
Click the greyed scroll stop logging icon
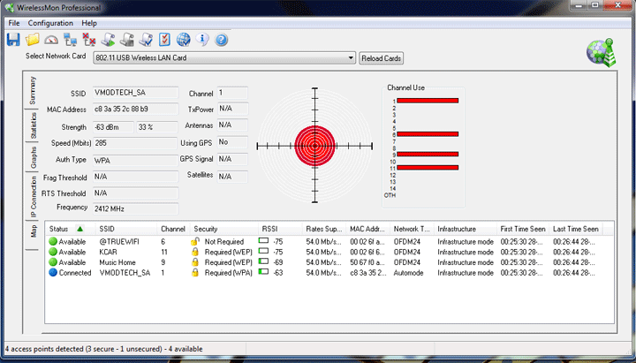click(127, 40)
